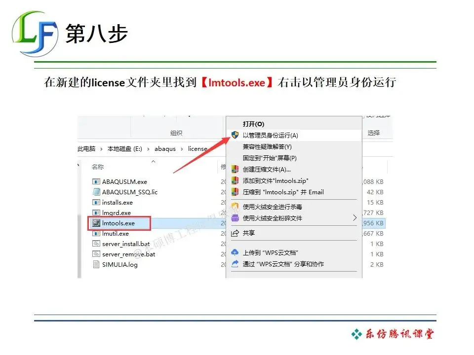Click the server_install.bat file icon
474x355 pixels.
point(96,244)
